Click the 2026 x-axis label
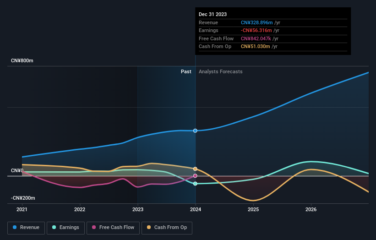Viewport: 376px width, 240px height. pyautogui.click(x=311, y=210)
